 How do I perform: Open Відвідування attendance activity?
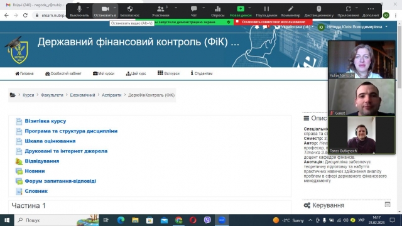42,161
